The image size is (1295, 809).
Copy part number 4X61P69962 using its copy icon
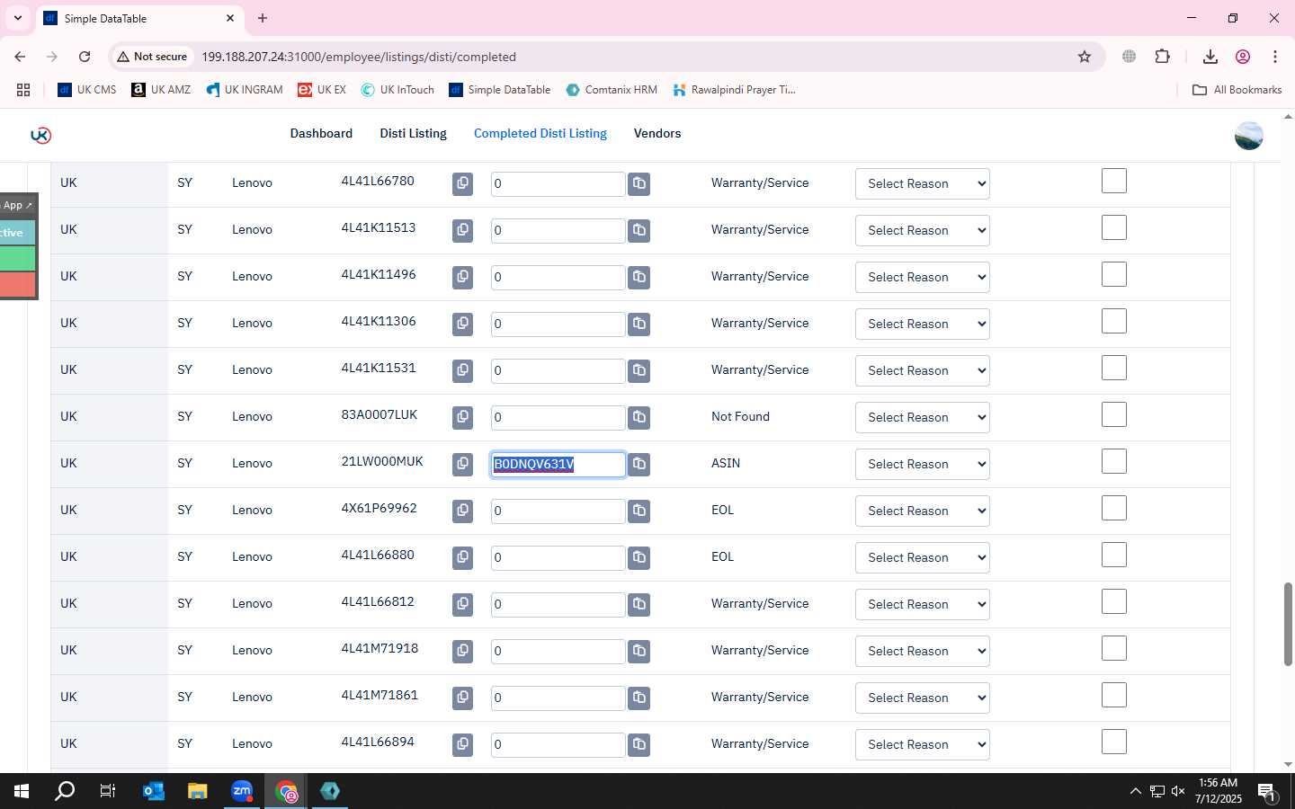pos(462,511)
